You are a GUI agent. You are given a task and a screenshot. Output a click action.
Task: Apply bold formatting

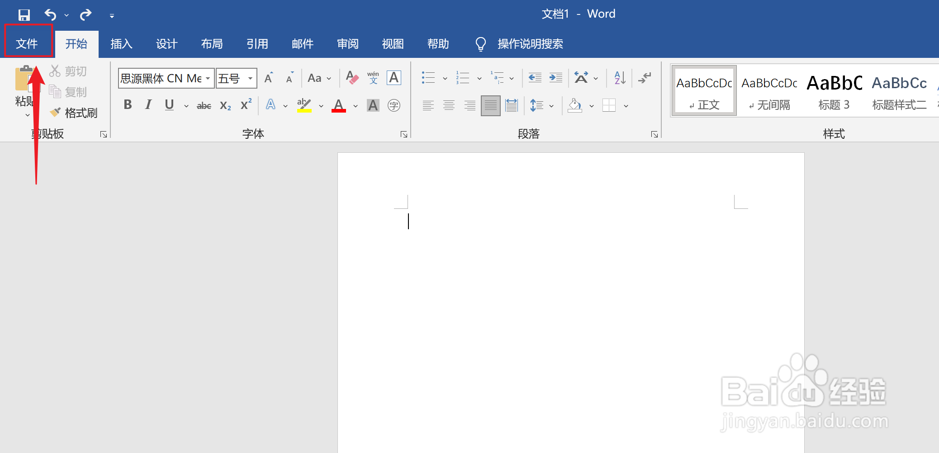point(127,105)
